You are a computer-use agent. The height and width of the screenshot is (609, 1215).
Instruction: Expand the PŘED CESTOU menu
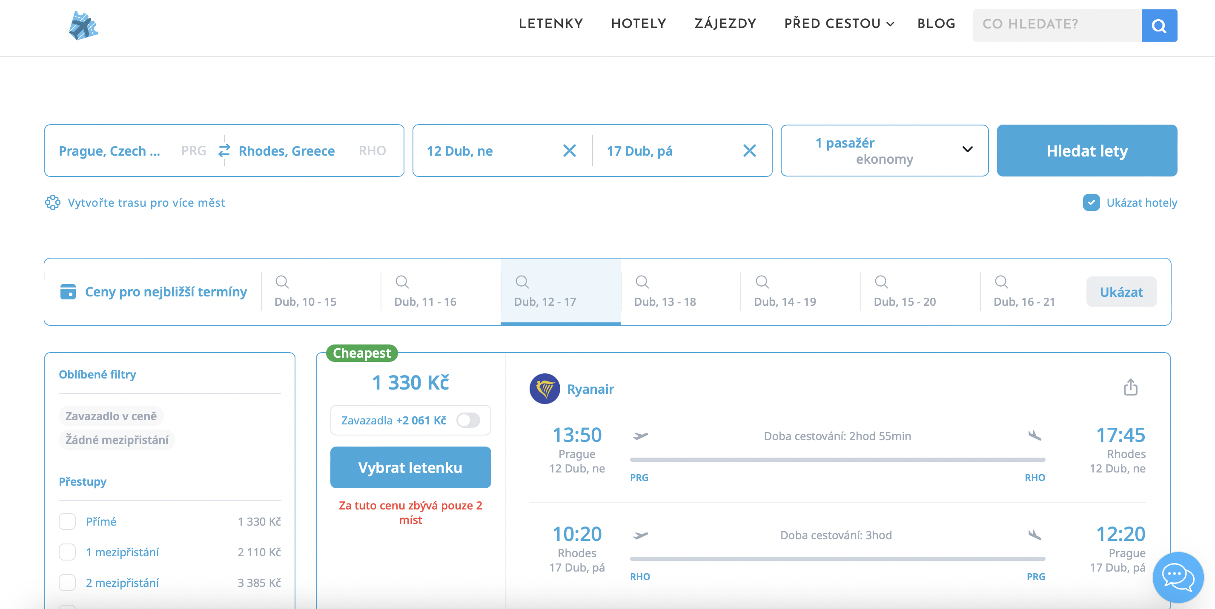click(839, 23)
